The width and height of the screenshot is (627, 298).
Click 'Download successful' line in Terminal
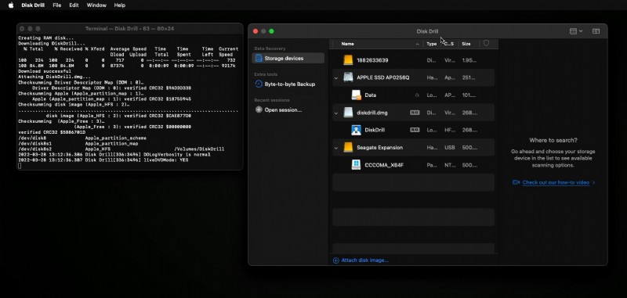[45, 71]
